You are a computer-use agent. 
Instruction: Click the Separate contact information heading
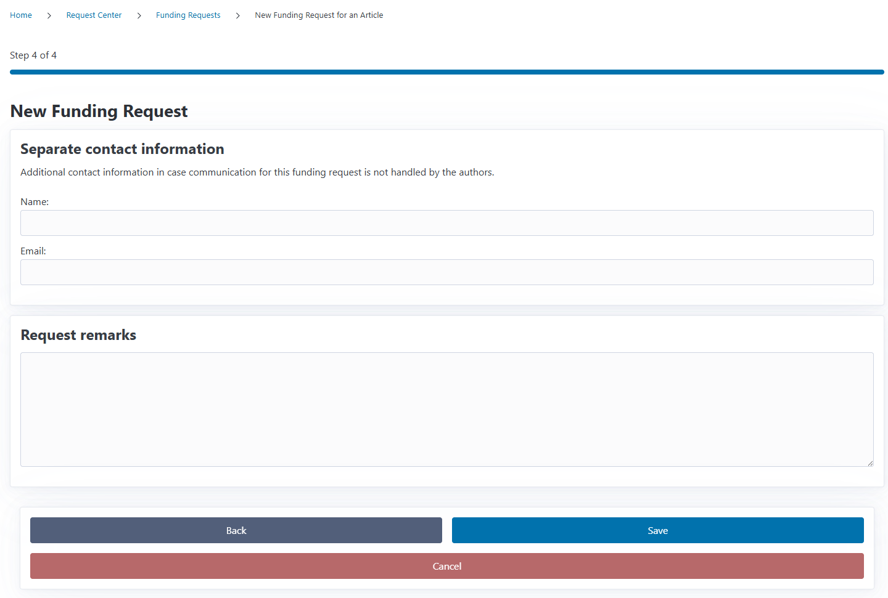(x=122, y=149)
